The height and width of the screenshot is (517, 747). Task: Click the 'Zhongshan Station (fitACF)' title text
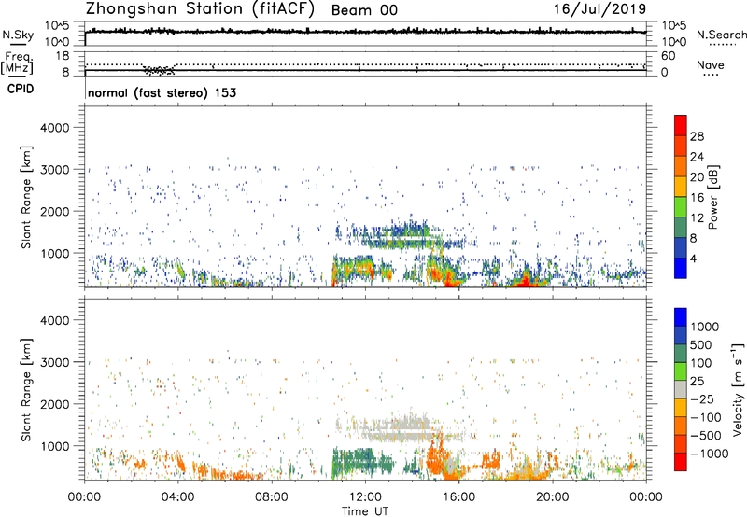(200, 9)
